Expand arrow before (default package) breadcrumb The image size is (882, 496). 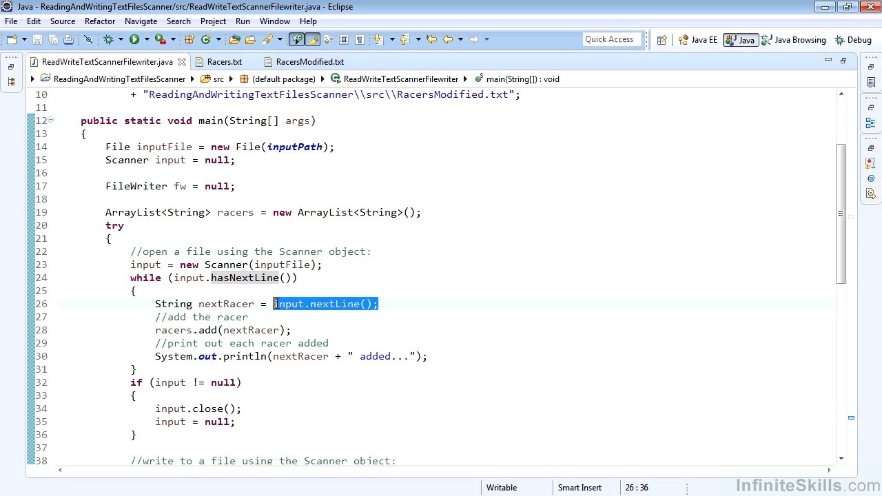coord(231,79)
